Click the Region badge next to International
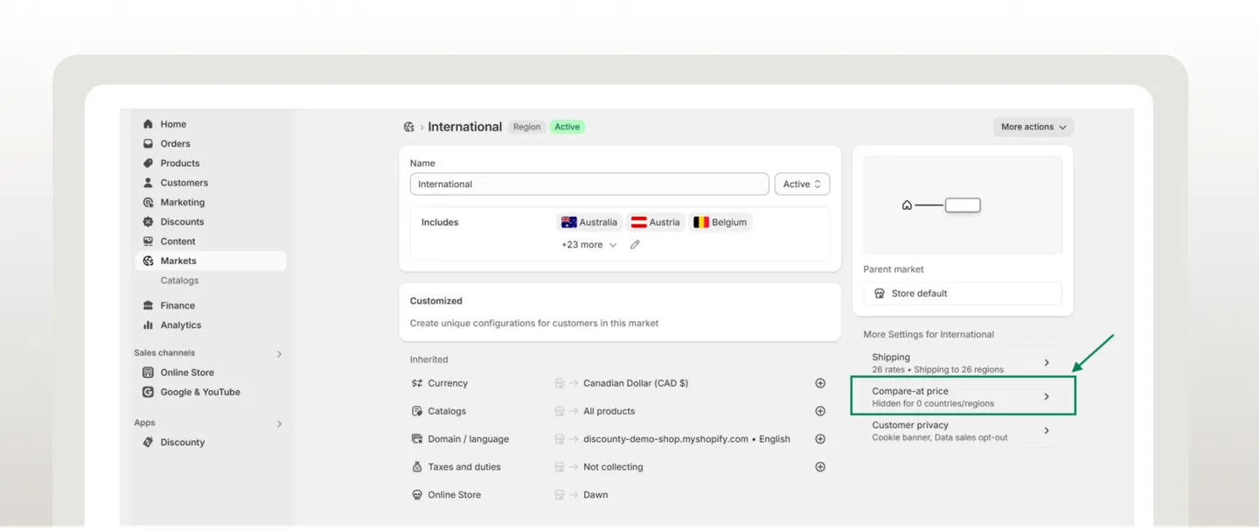 coord(526,127)
